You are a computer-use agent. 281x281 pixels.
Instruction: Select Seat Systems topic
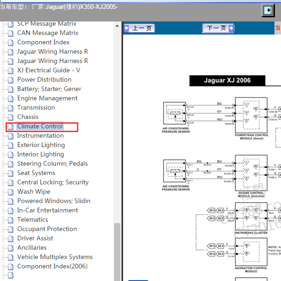36,173
